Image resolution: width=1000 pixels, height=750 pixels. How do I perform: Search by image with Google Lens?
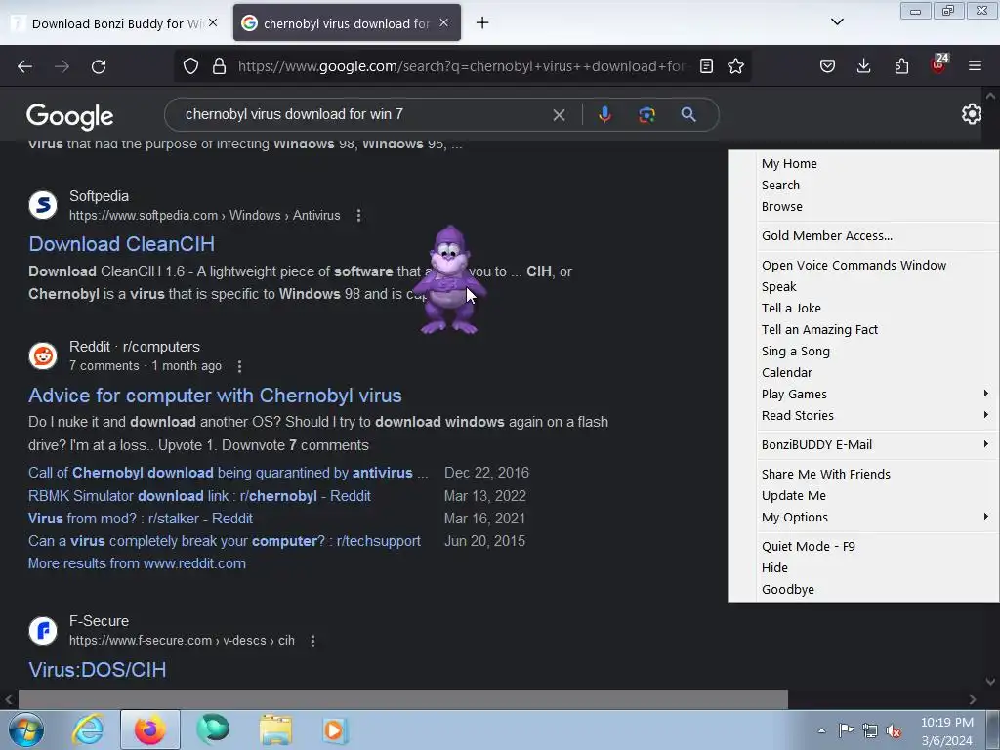(x=646, y=115)
